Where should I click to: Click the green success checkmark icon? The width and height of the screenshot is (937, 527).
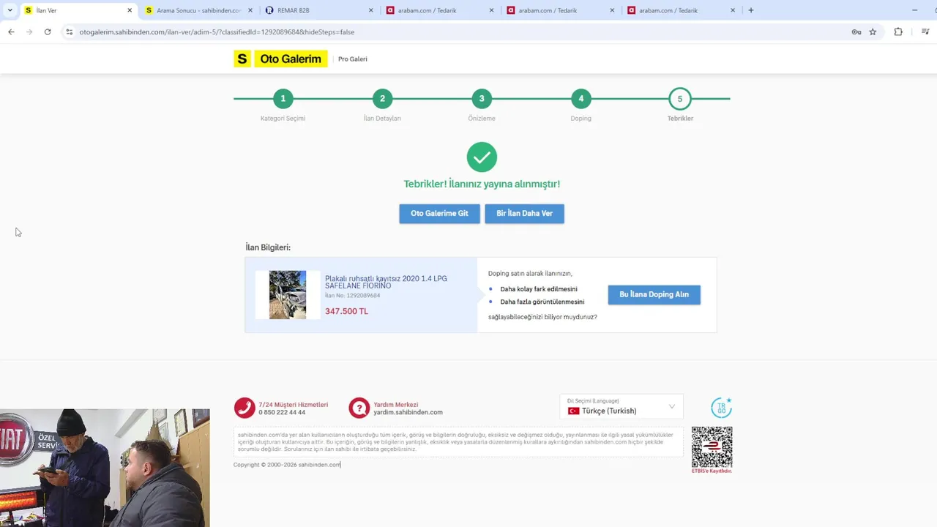(x=482, y=157)
